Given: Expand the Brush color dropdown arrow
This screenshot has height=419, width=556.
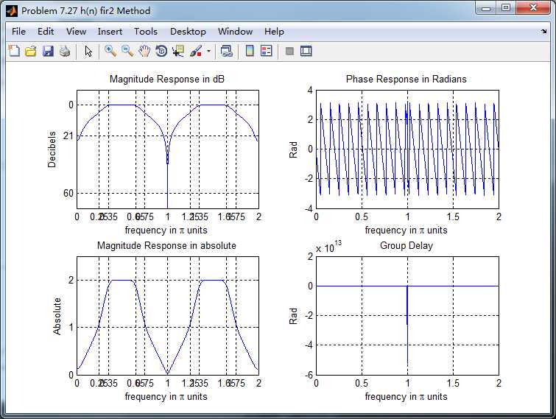Looking at the screenshot, I should click(x=208, y=52).
